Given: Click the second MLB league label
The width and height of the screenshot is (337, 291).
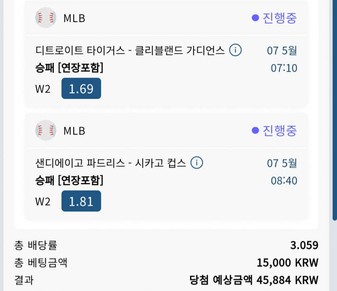Looking at the screenshot, I should tap(74, 131).
